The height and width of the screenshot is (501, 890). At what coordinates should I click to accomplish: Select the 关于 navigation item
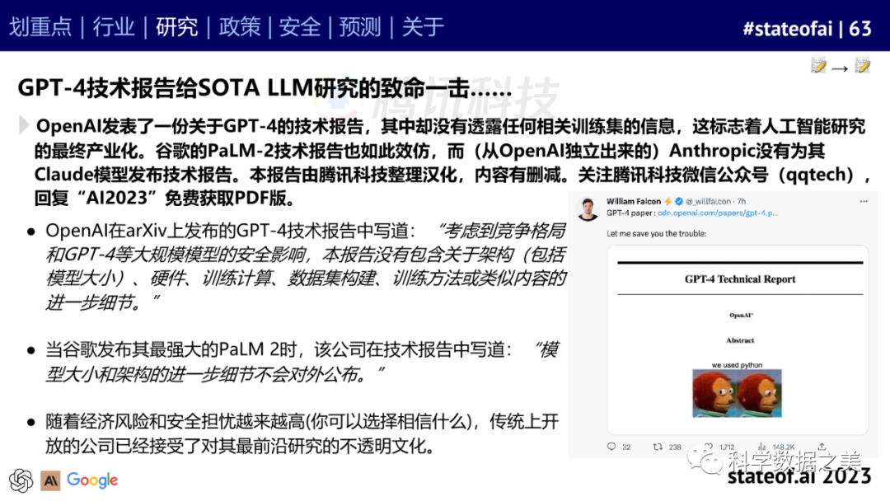(423, 26)
